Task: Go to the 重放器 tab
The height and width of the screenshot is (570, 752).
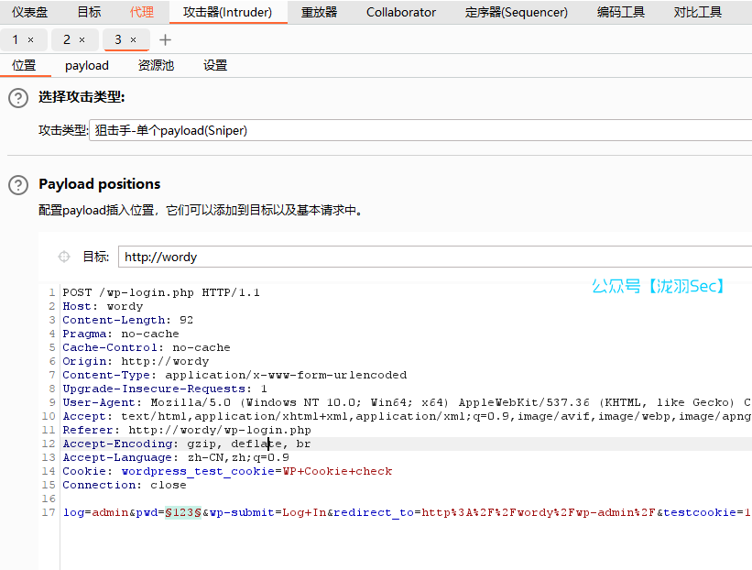Action: (x=319, y=12)
